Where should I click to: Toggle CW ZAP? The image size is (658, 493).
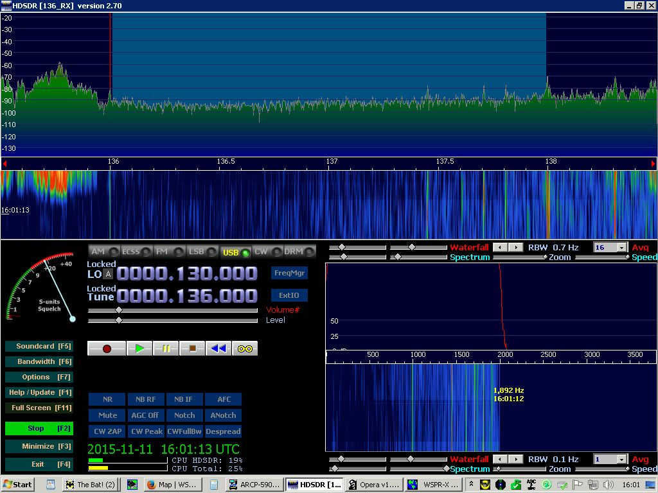107,431
